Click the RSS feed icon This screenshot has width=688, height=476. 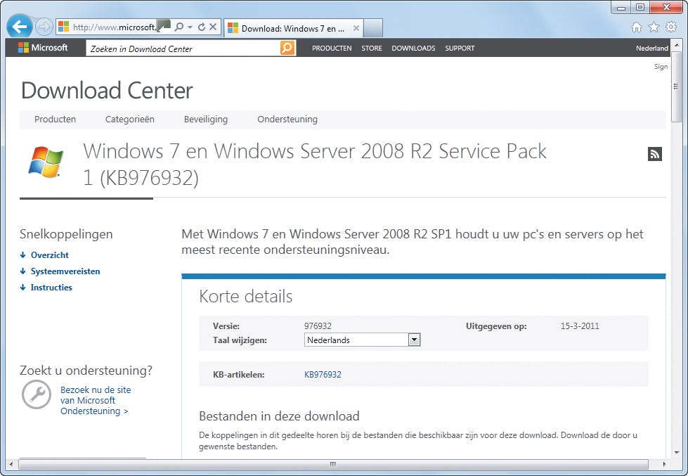click(655, 154)
